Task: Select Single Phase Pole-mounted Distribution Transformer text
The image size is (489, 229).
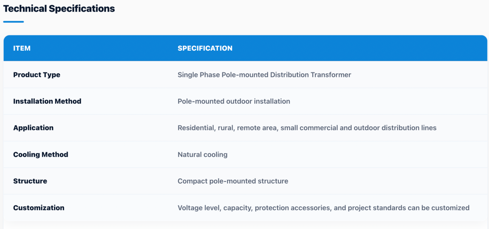Action: (264, 75)
